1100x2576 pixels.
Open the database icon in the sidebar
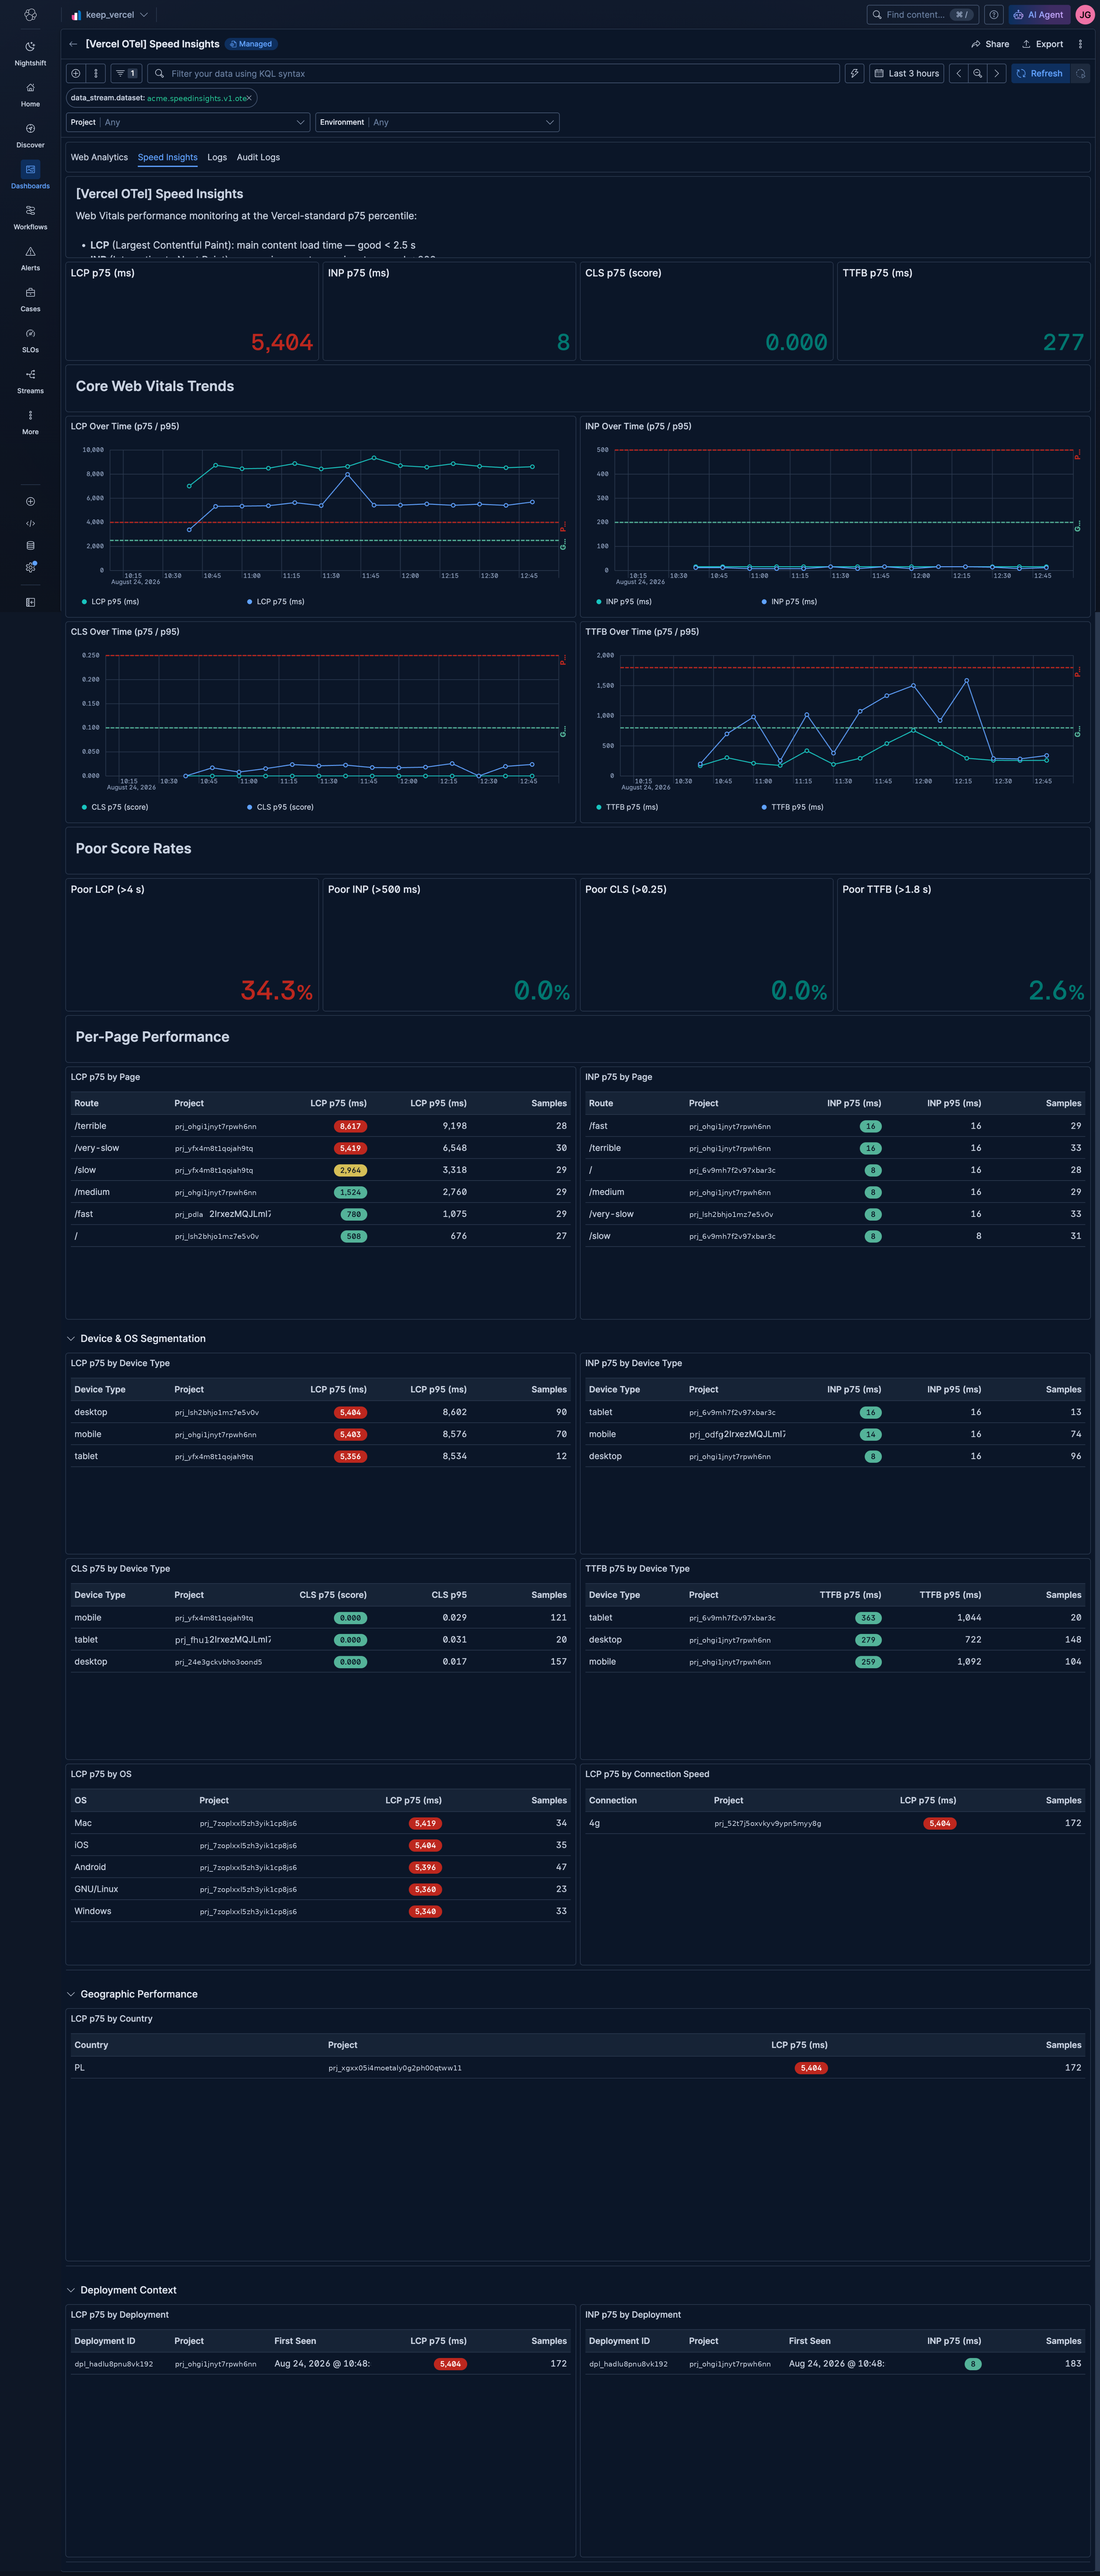pos(30,546)
